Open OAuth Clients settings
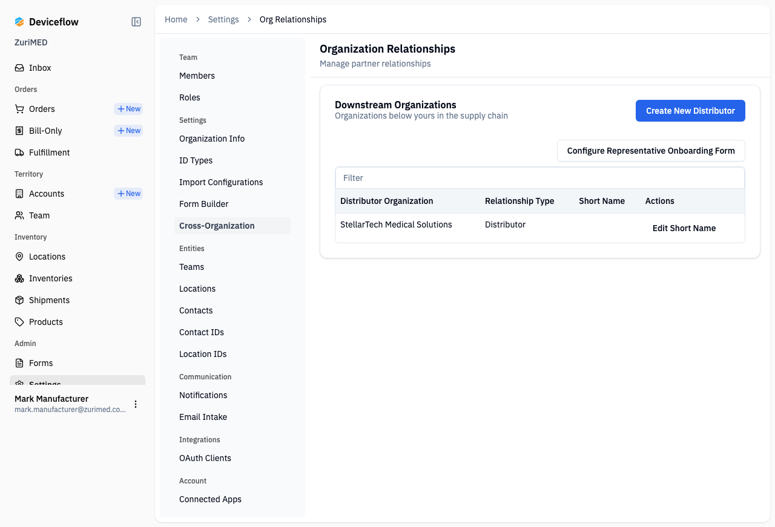 pos(232,458)
